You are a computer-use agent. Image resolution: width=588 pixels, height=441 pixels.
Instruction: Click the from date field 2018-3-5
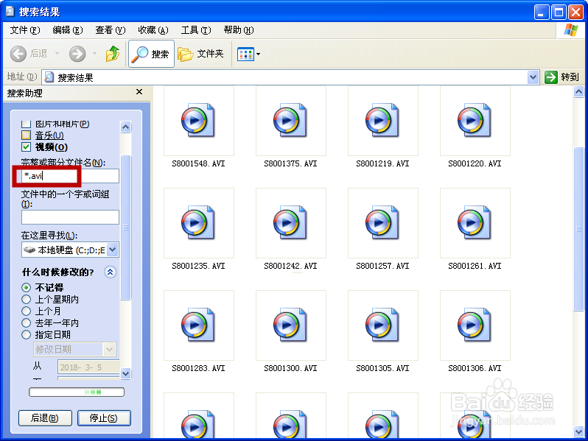pos(88,367)
